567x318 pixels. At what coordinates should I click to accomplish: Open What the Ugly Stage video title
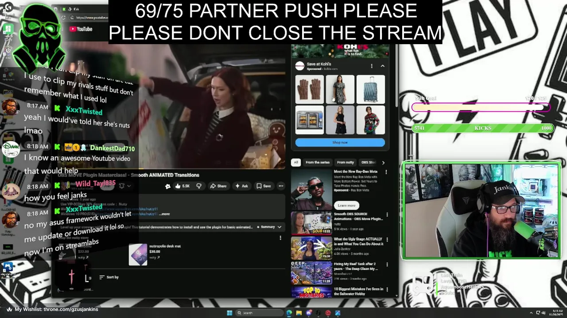(358, 241)
